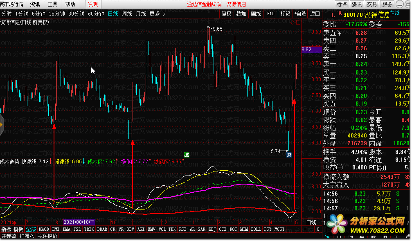Select the 15分钟 period
Viewport: 412px width, 241px height.
[57, 14]
